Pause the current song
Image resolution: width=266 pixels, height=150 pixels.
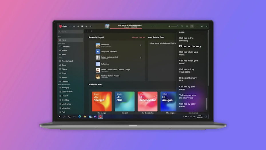click(82, 26)
